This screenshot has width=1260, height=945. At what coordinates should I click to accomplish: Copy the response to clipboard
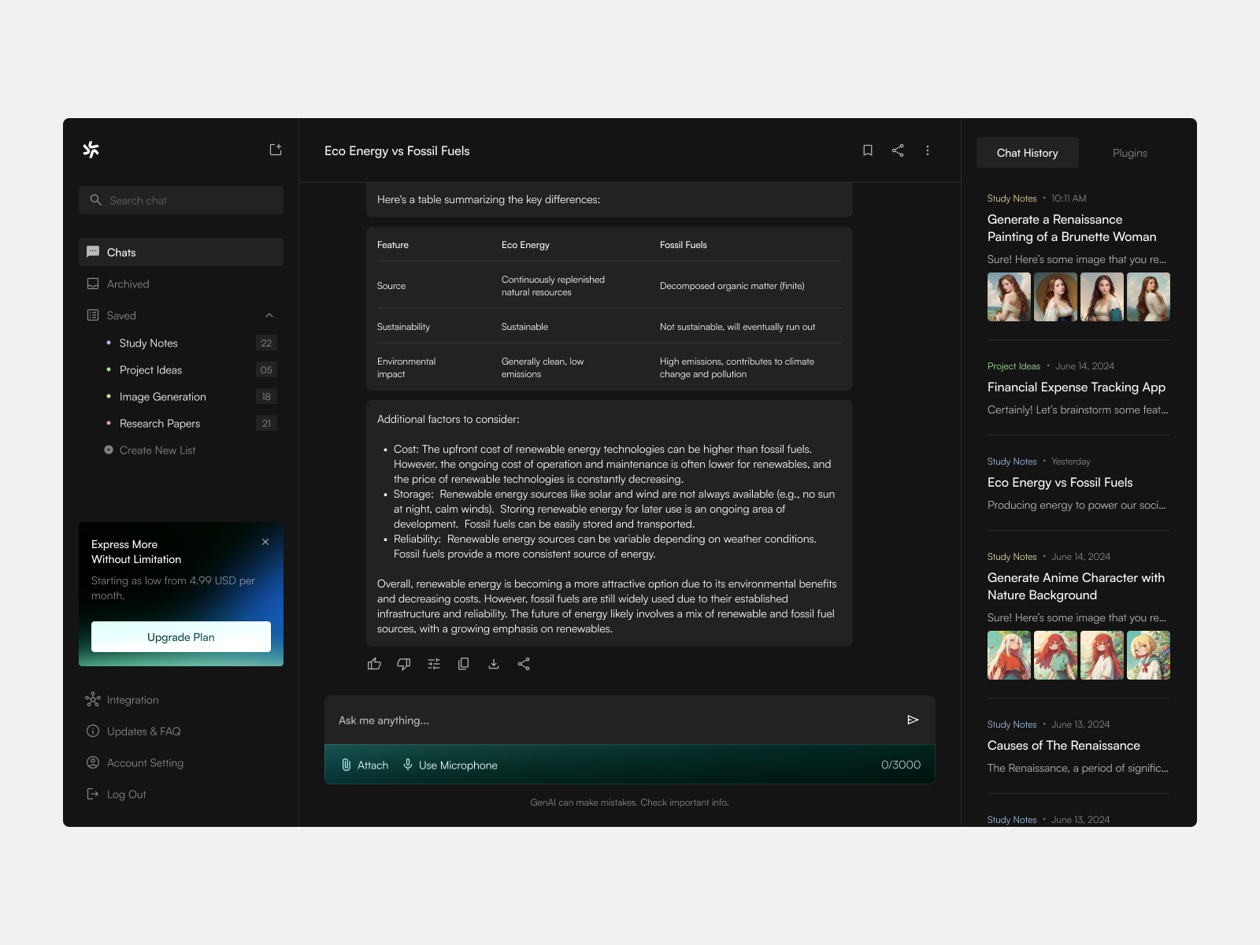point(464,664)
